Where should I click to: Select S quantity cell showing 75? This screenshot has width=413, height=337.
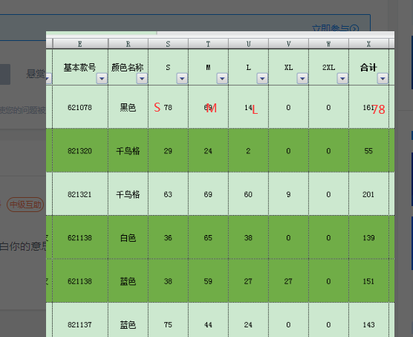pos(168,320)
